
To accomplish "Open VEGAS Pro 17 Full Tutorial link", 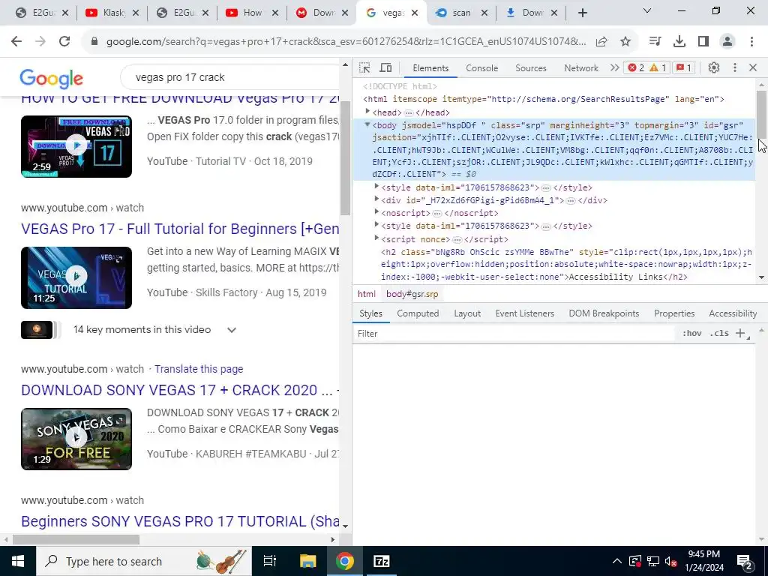I will [180, 229].
